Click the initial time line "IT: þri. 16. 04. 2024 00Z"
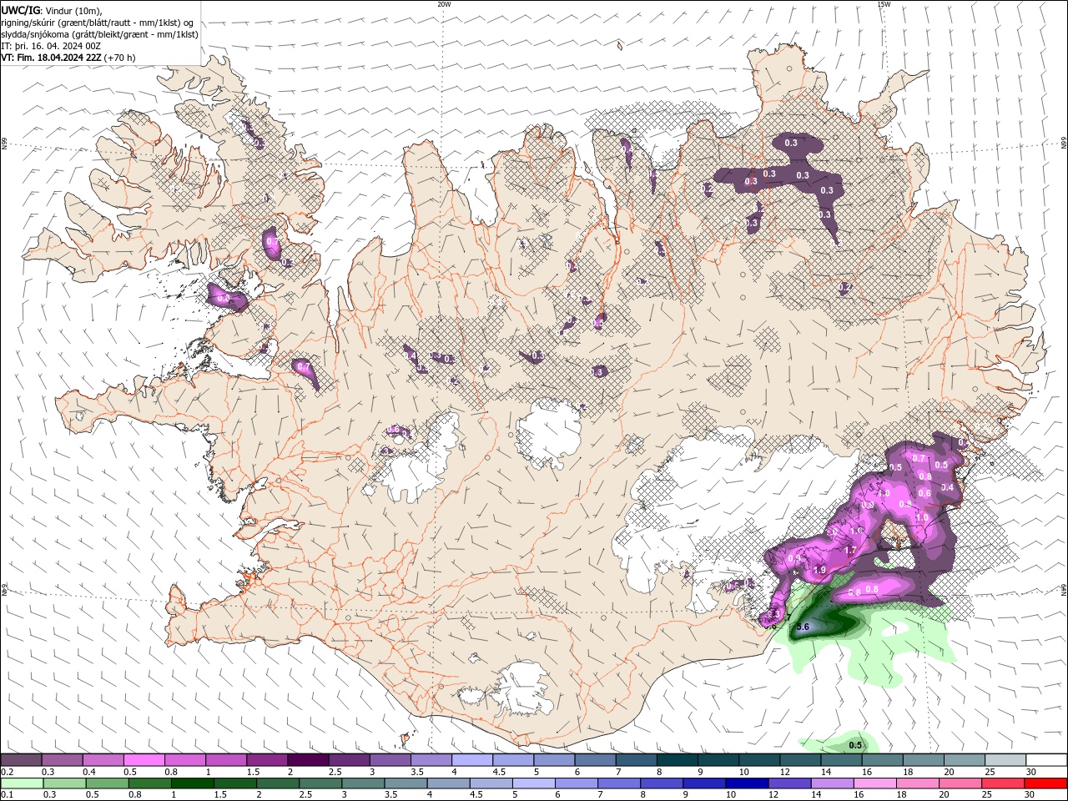Viewport: 1068px width, 801px height. click(53, 46)
